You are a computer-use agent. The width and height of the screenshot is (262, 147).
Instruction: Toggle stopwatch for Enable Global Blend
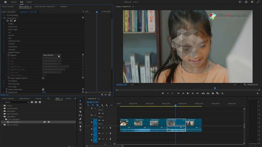[x=7, y=89]
